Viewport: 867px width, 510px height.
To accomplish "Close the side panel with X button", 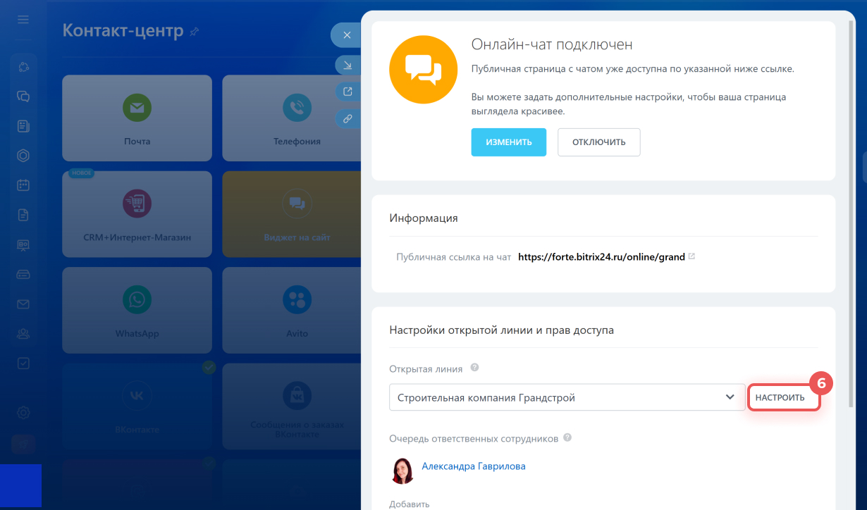I will pyautogui.click(x=346, y=35).
